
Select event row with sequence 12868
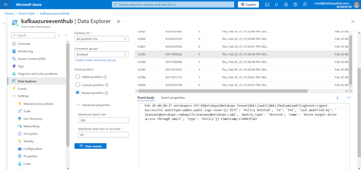[242, 85]
